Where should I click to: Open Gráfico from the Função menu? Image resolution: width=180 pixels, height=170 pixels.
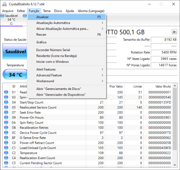point(67,42)
